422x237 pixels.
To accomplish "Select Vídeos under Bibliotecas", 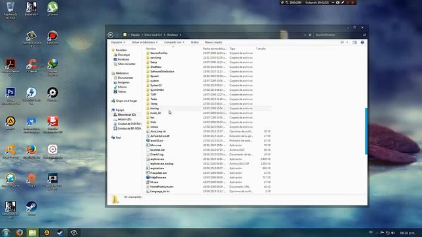I will pos(122,92).
